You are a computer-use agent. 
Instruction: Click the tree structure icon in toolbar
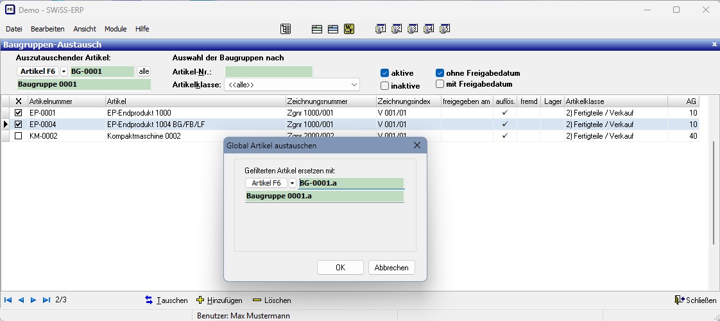pos(286,29)
